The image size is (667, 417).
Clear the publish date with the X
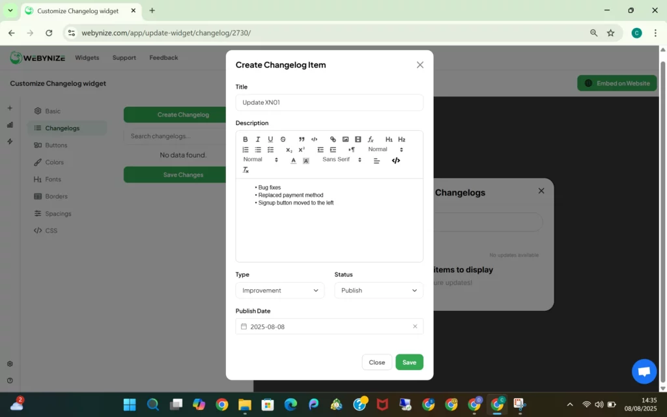pyautogui.click(x=415, y=326)
